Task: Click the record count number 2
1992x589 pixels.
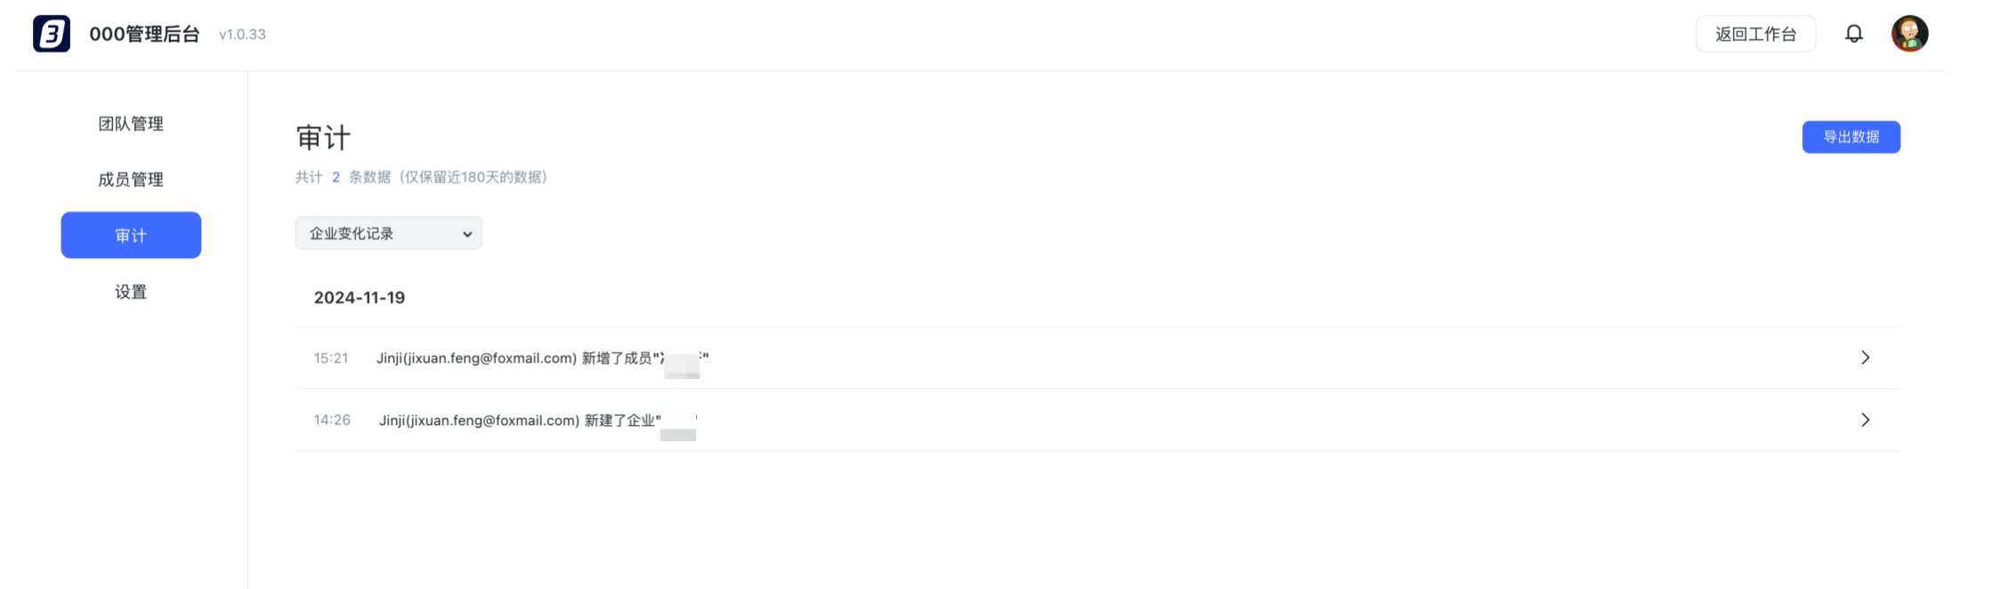Action: pos(336,177)
